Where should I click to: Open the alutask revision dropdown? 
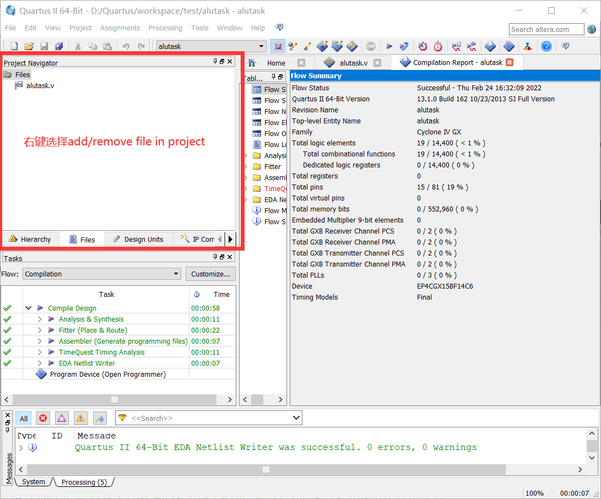pos(262,46)
